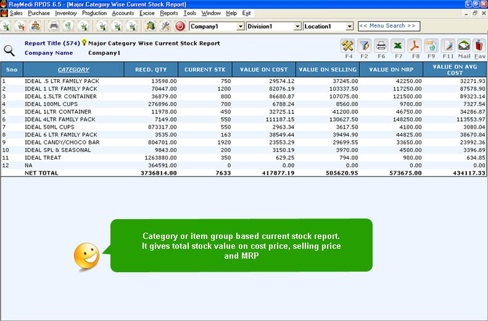Export report to PDF with F8 icon
This screenshot has height=321, width=488.
point(415,46)
